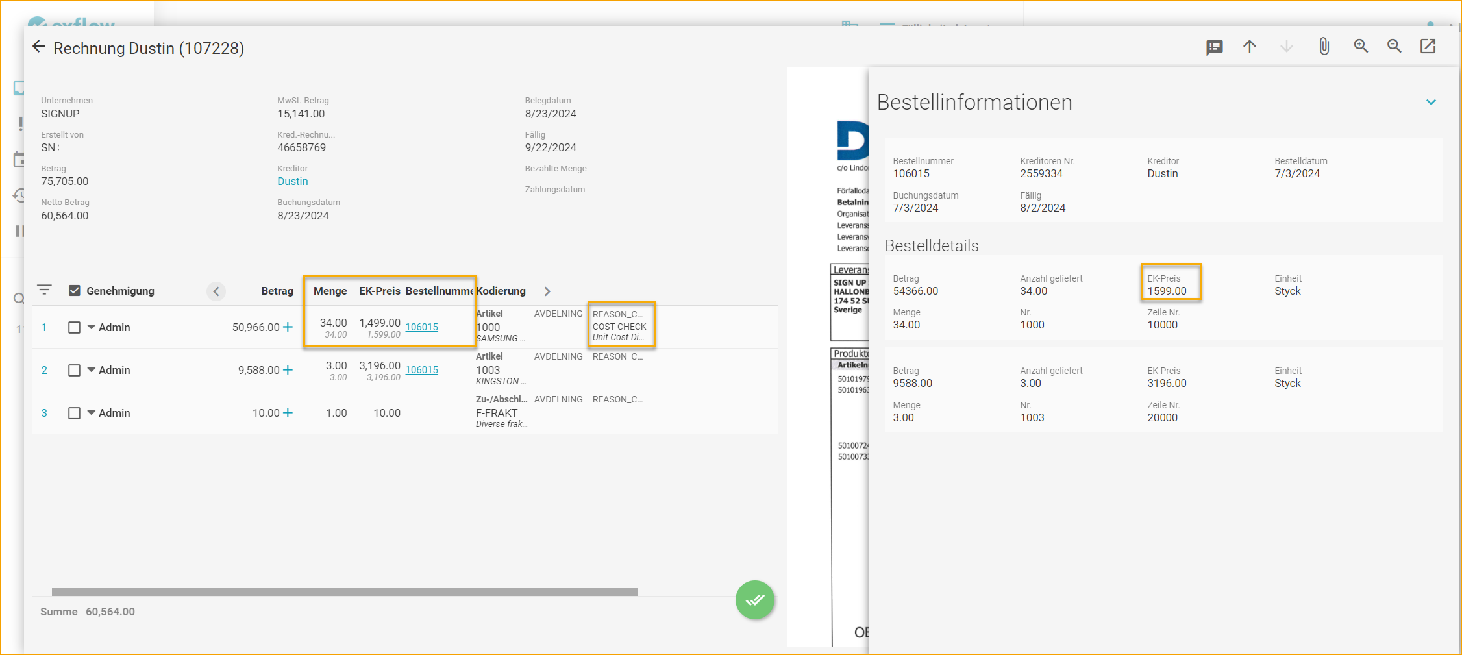Click the back arrow beside Rechnung Dustin

(39, 47)
